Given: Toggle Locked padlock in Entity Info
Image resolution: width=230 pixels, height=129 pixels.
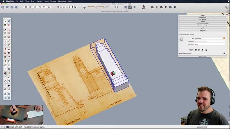Looking at the screenshot, I should [199, 50].
